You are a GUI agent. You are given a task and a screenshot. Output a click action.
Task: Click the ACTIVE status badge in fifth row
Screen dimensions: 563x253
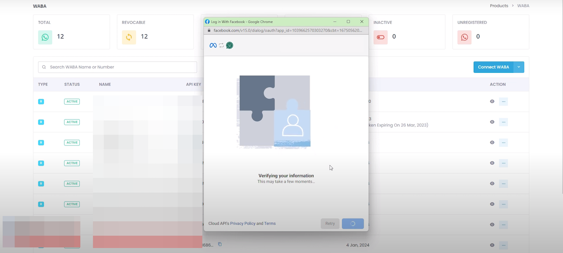point(72,184)
